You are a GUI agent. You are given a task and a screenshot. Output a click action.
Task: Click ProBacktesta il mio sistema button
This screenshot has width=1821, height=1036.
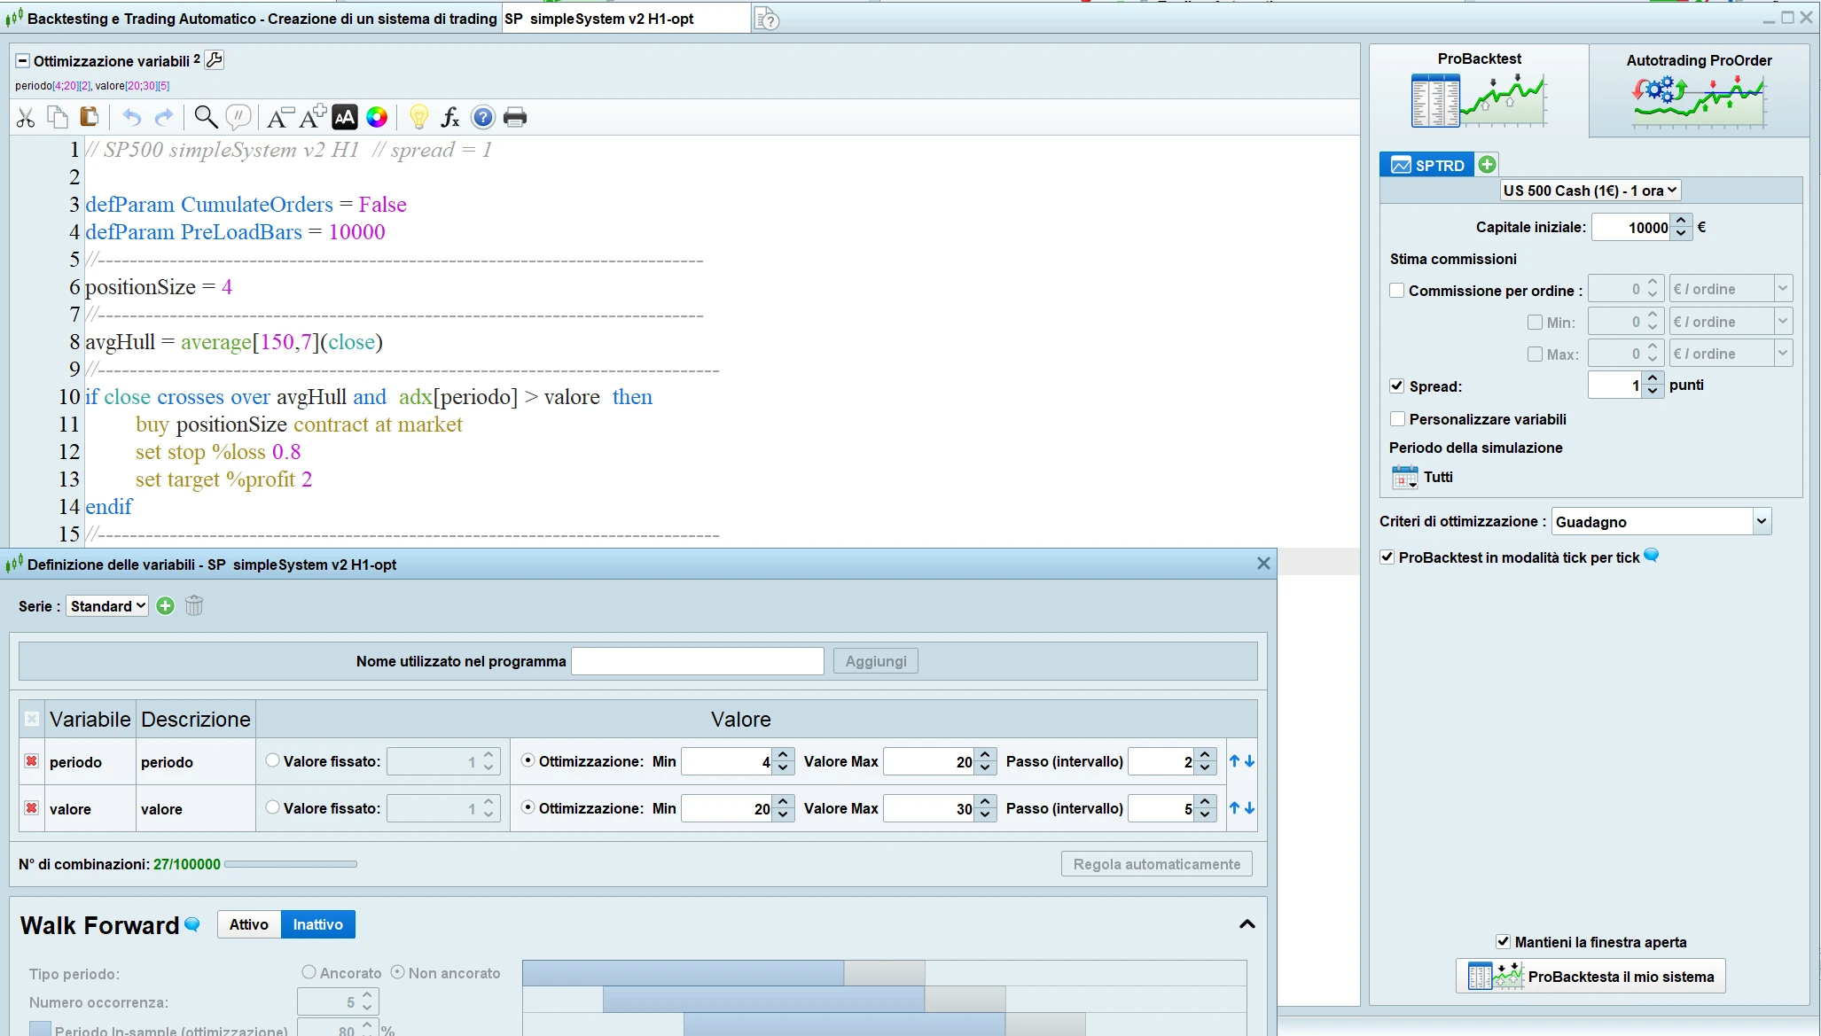point(1590,977)
